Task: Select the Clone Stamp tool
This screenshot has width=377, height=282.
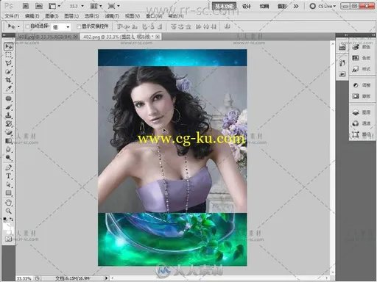Action: coord(9,115)
